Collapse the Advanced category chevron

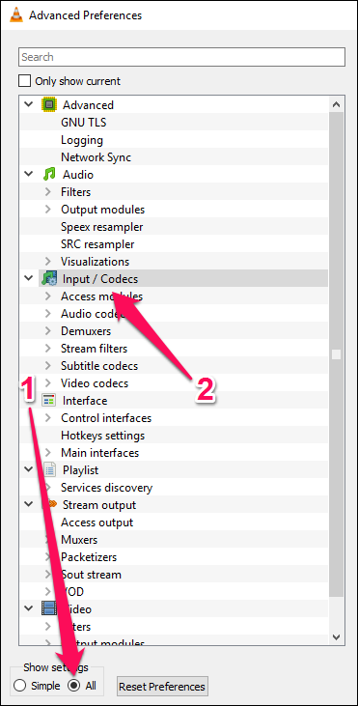(x=28, y=105)
